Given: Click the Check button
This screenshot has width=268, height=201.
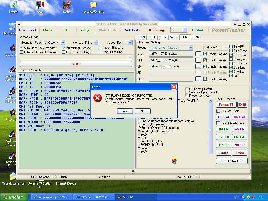Looking at the screenshot, I should pos(48,30).
